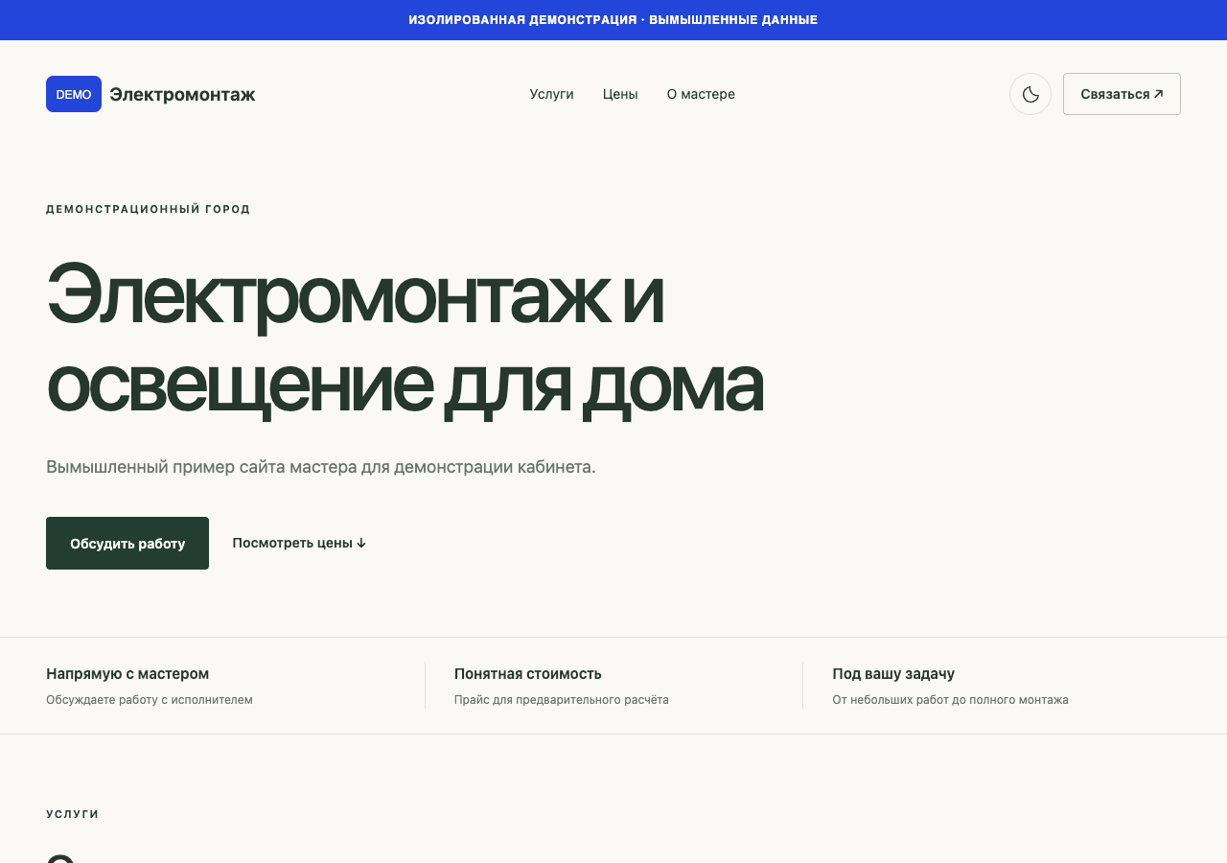Click the Вымышленный пример сайта мастера subtitle
Screen dimensions: 1227x863
tap(321, 467)
